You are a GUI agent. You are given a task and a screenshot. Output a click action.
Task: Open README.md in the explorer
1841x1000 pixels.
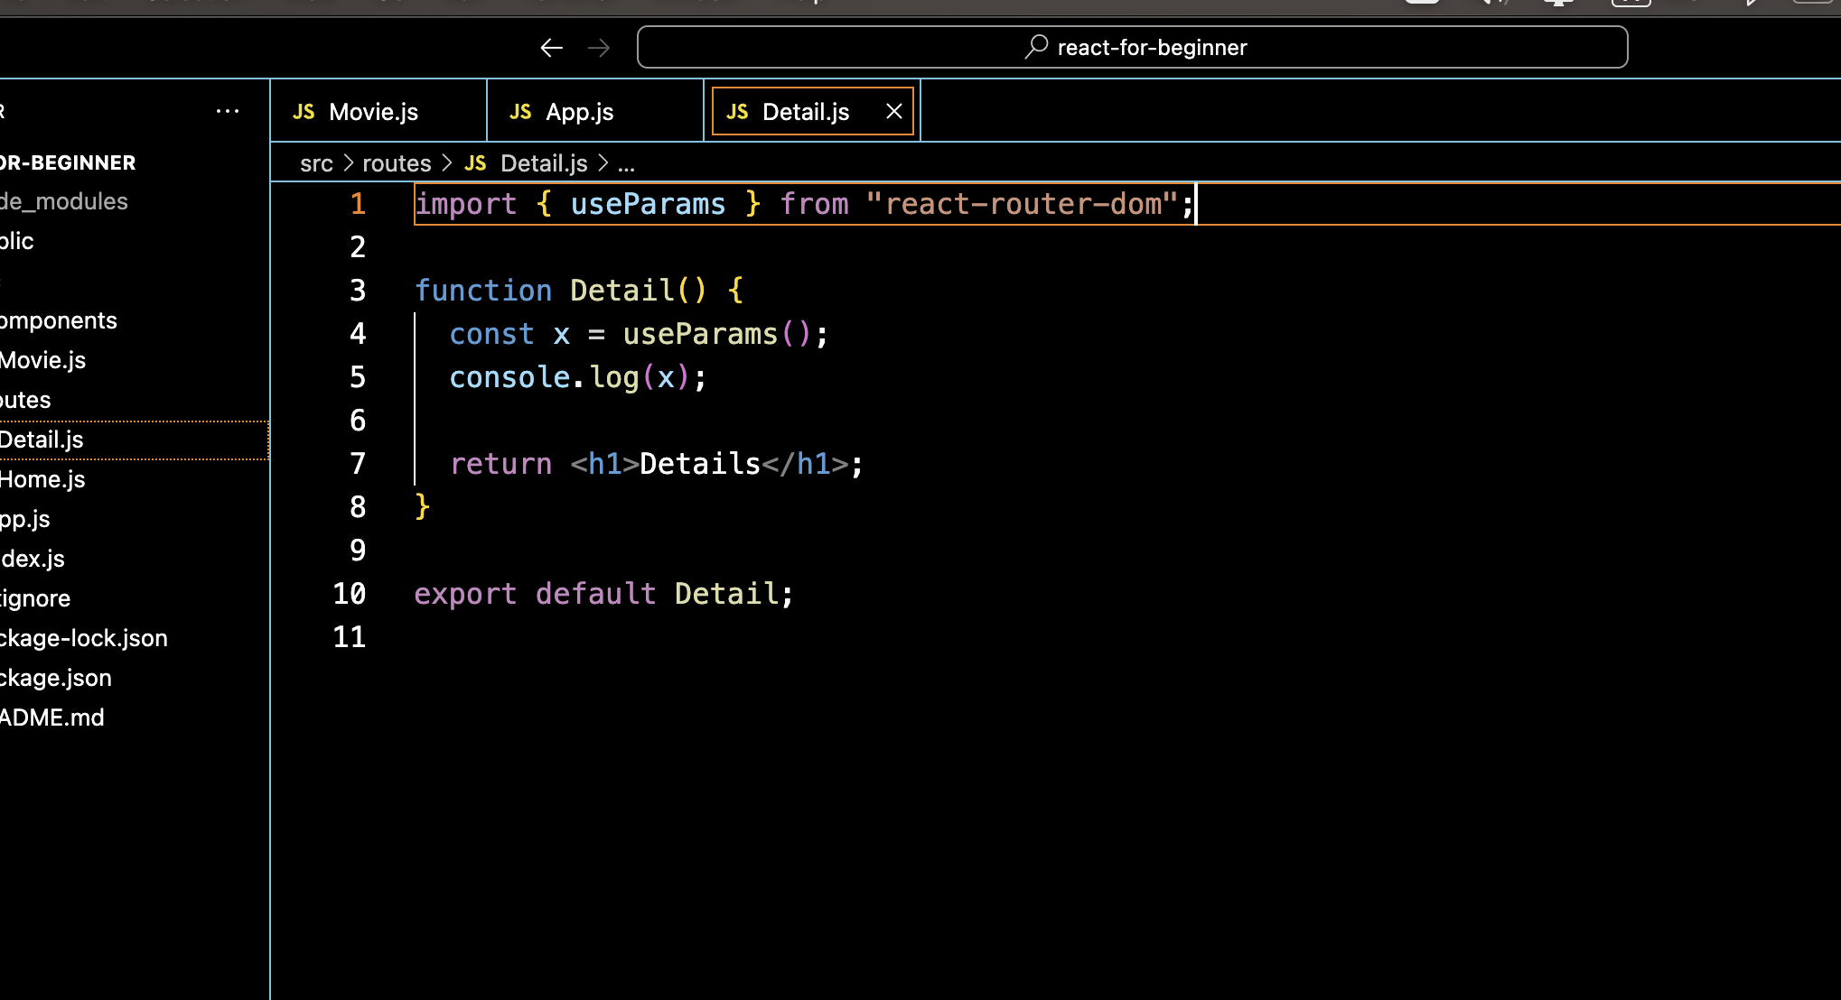coord(52,718)
